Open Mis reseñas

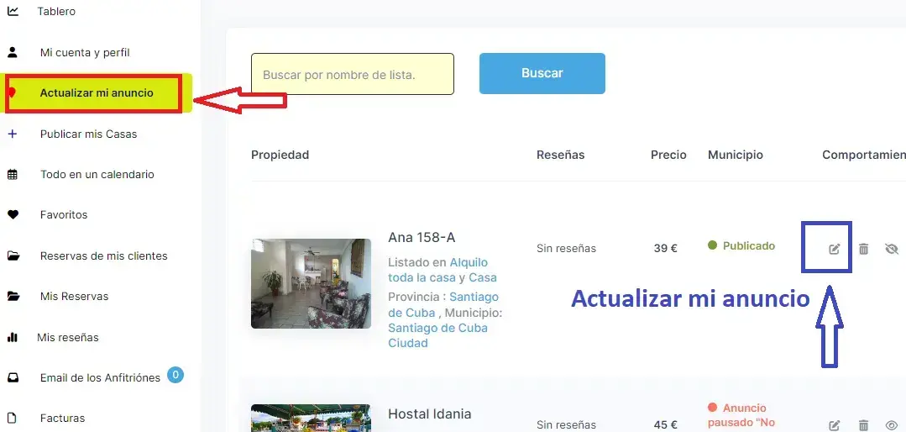pyautogui.click(x=68, y=337)
